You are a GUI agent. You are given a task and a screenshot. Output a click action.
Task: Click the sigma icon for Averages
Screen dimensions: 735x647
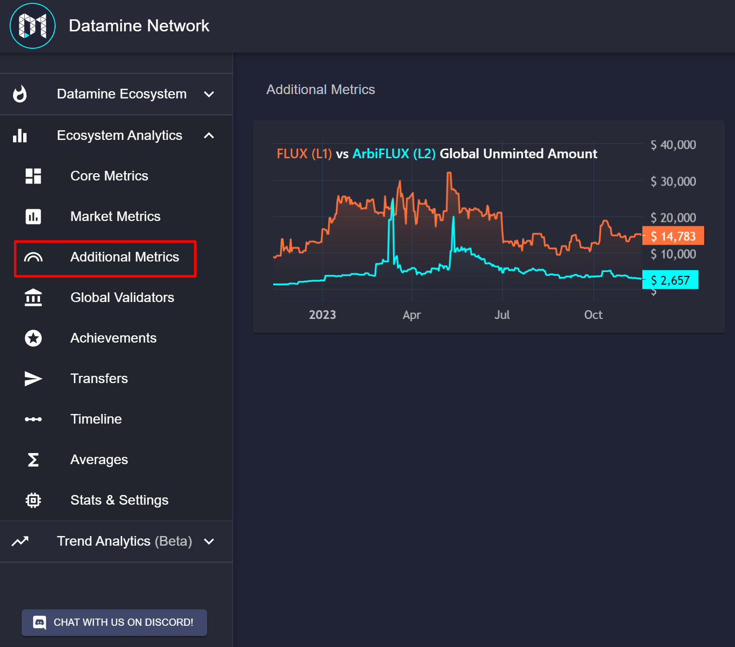coord(33,460)
